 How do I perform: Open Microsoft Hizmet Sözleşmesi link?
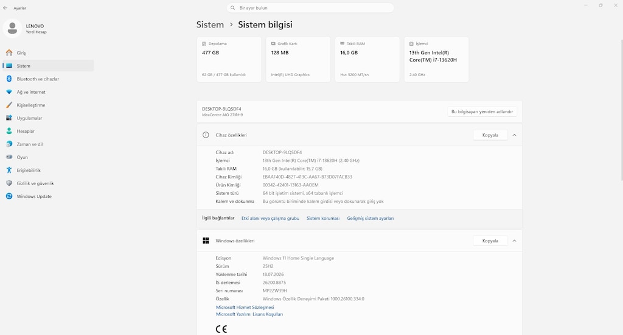click(x=245, y=307)
